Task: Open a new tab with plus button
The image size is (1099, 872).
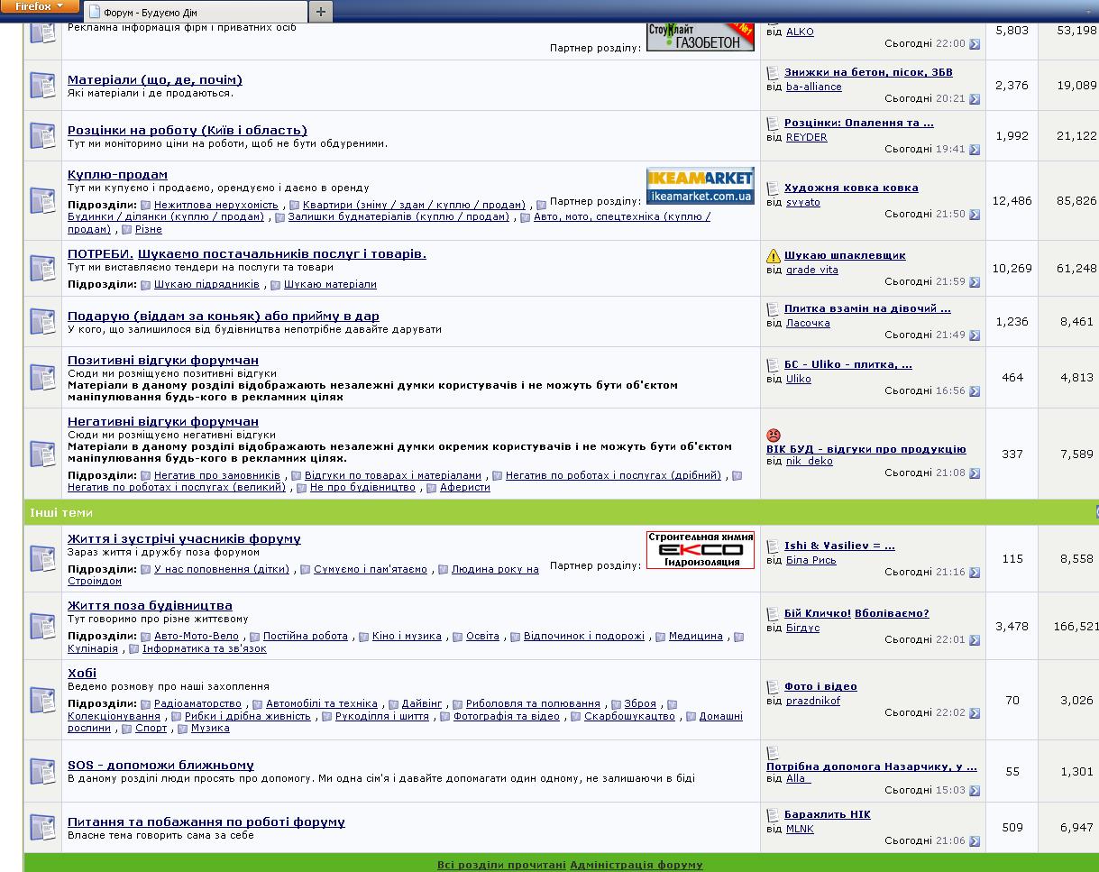Action: (x=321, y=12)
